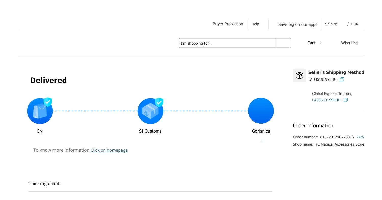Open the Global Express tracking number link
This screenshot has height=200, width=382.
[326, 100]
